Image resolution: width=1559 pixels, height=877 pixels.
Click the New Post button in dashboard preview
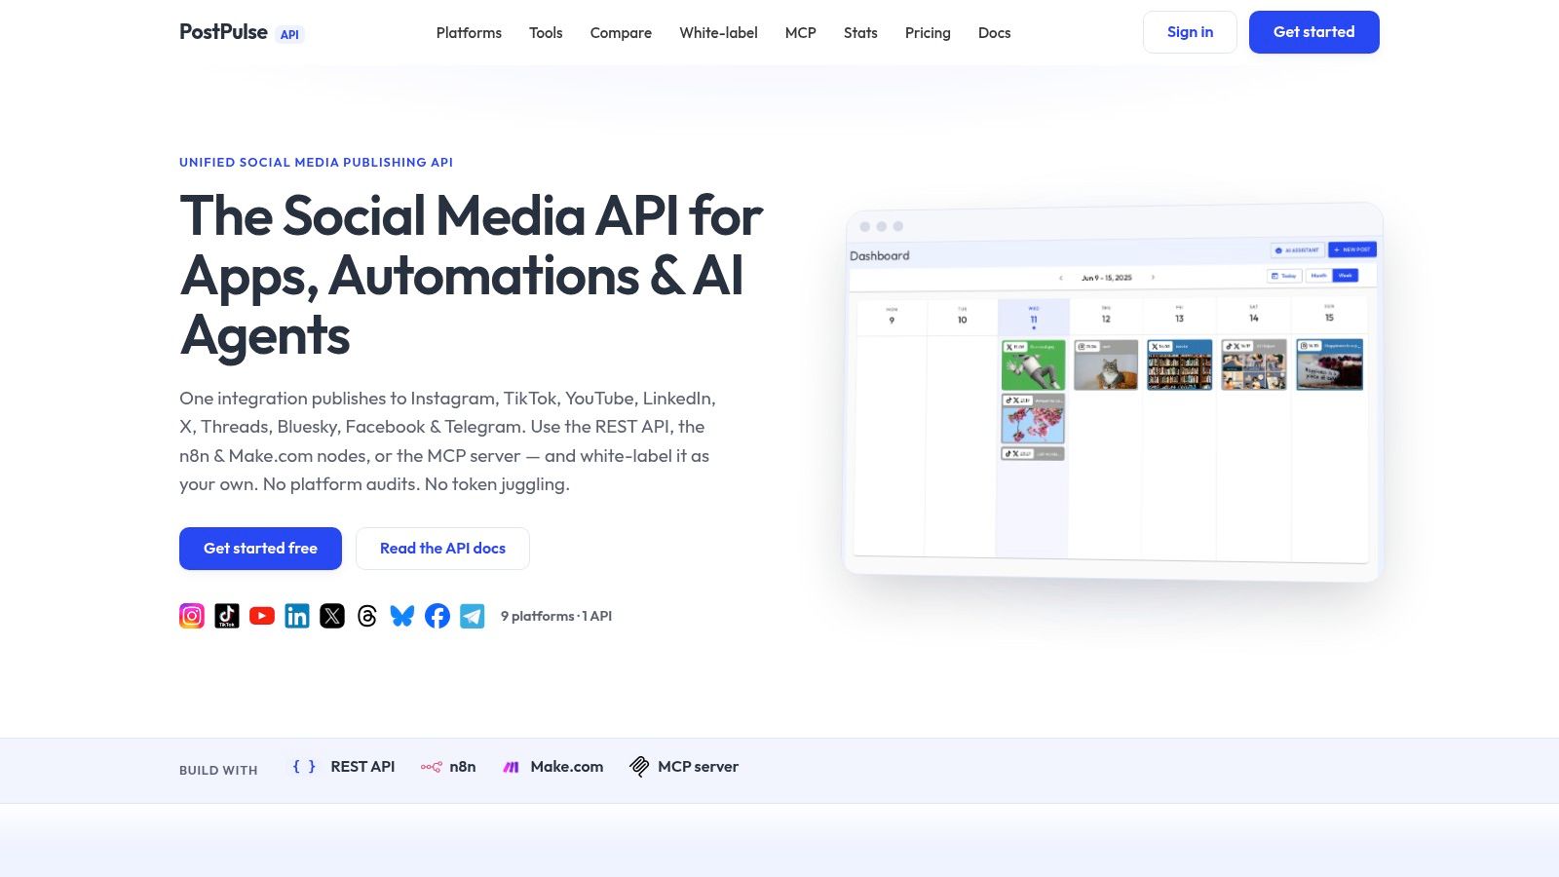click(1352, 249)
